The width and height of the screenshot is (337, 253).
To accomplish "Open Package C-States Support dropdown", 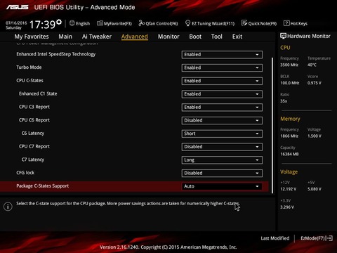I will pos(222,186).
